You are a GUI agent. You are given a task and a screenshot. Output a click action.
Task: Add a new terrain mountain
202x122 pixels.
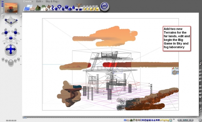pos(38,8)
